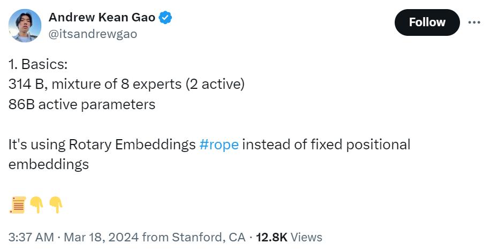
Task: Click the 12.8K view count number
Action: [x=272, y=237]
